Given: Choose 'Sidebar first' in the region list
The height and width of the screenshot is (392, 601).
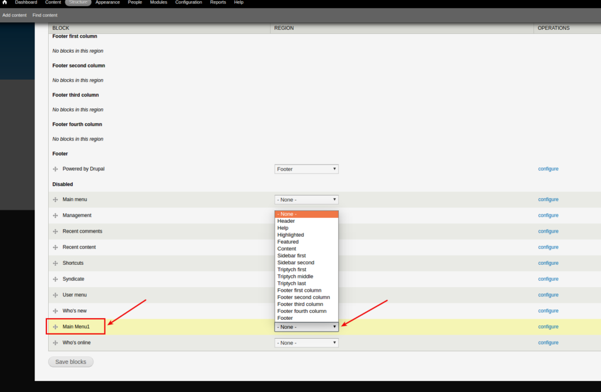Looking at the screenshot, I should (x=306, y=255).
